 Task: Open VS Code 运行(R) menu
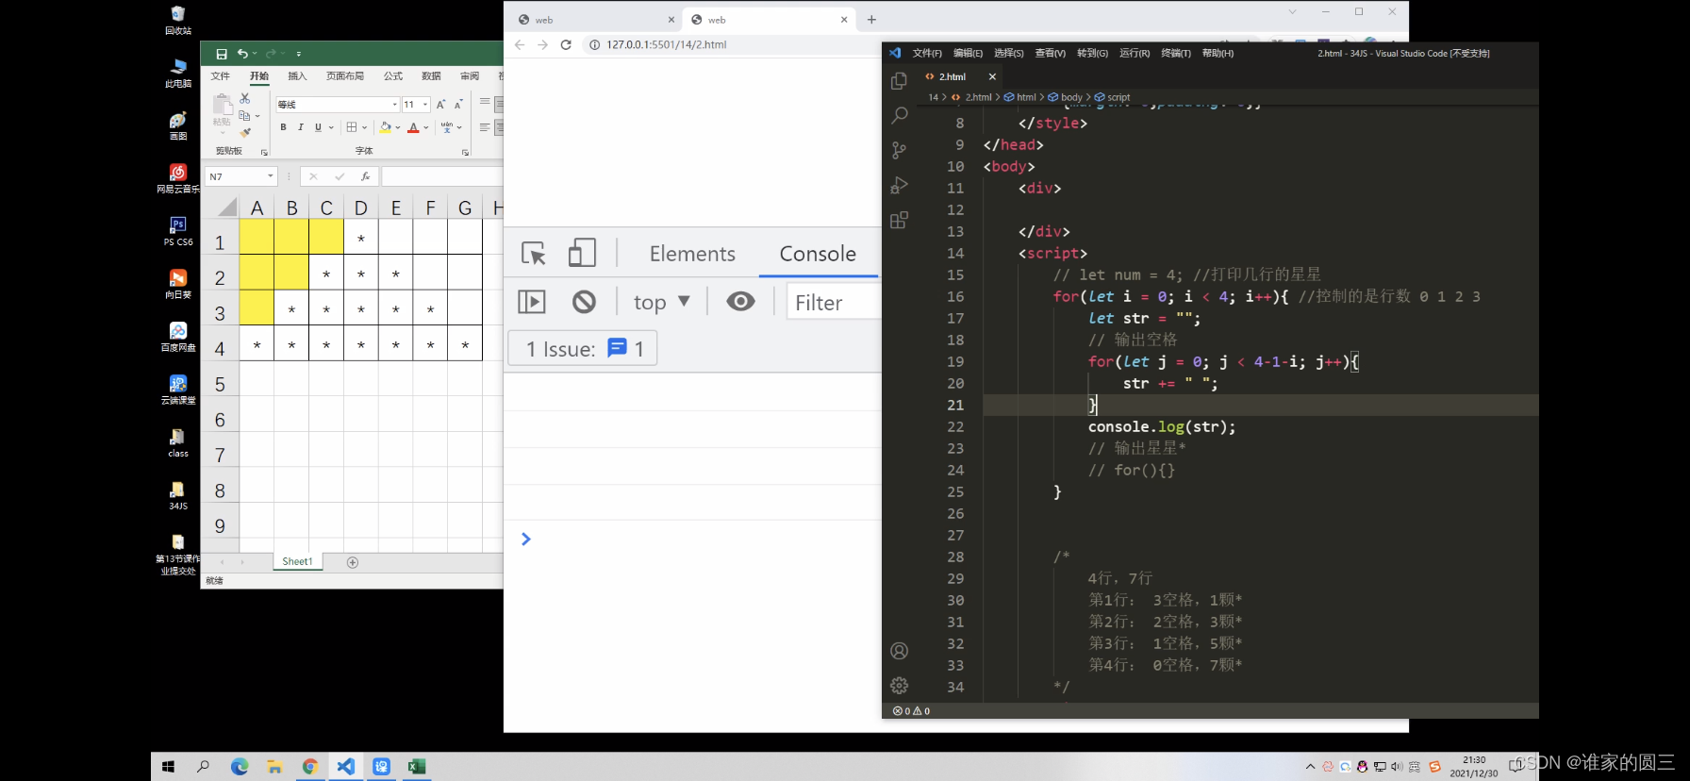[x=1135, y=54]
